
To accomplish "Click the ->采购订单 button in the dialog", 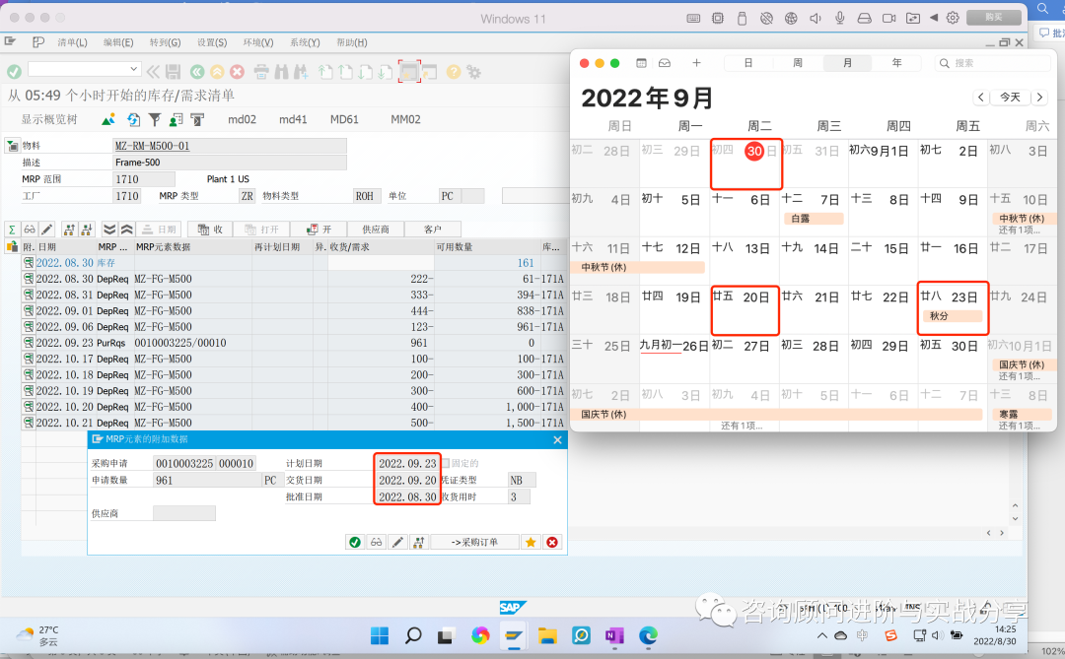I will (x=474, y=541).
